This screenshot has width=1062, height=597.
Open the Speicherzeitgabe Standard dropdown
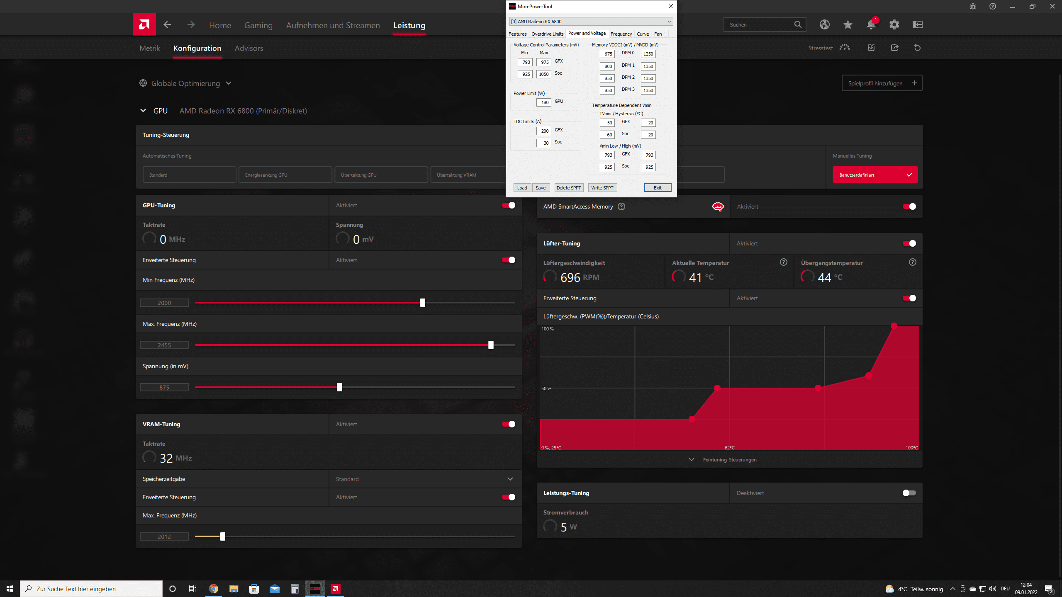tap(425, 479)
